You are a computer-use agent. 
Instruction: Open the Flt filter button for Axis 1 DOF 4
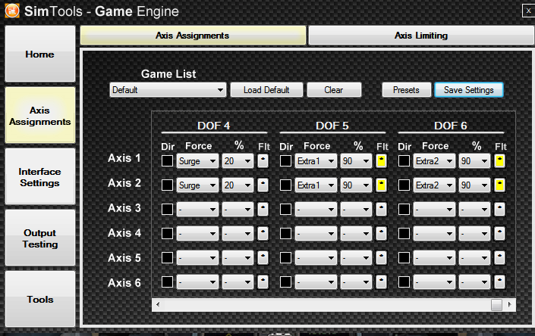[x=263, y=161]
